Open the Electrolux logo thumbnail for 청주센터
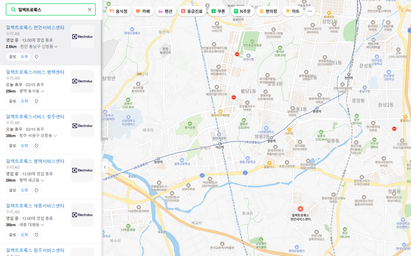411x256 pixels. pyautogui.click(x=82, y=126)
